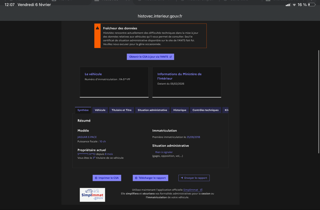Image resolution: width=320 pixels, height=210 pixels.
Task: Click the icon on Télécharger le rapport button
Action: coord(136,178)
